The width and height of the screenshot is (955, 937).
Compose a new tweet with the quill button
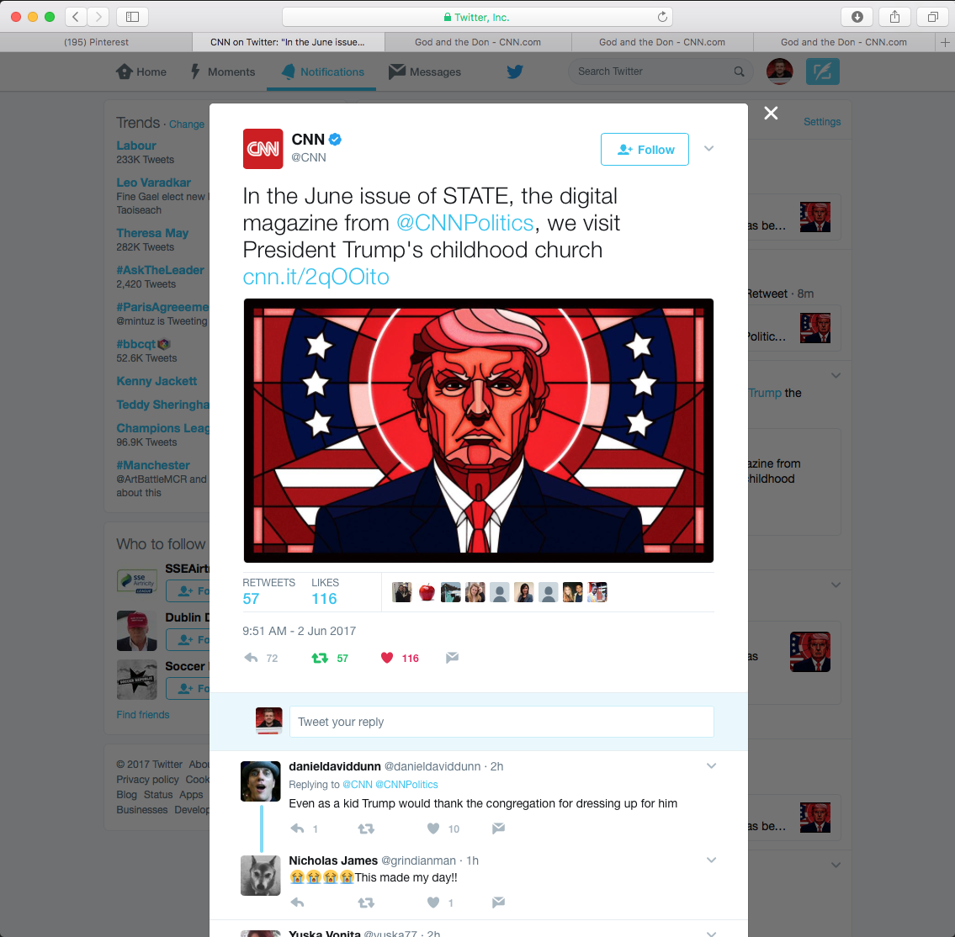point(822,71)
